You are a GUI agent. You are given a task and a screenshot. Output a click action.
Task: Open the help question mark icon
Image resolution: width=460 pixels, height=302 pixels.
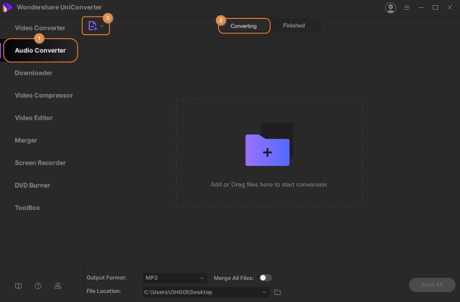click(38, 286)
